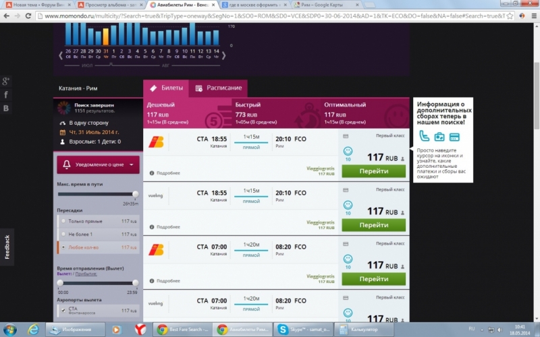
Task: Click 'Катания - Рим' route heading
Action: coord(78,88)
